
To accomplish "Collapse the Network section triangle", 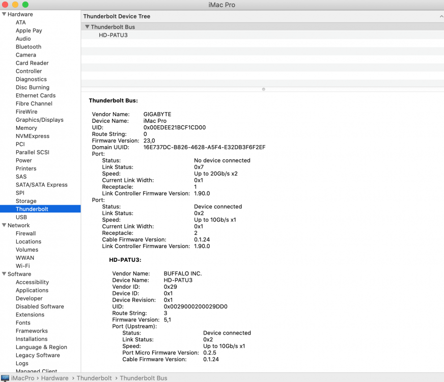I will [x=4, y=225].
